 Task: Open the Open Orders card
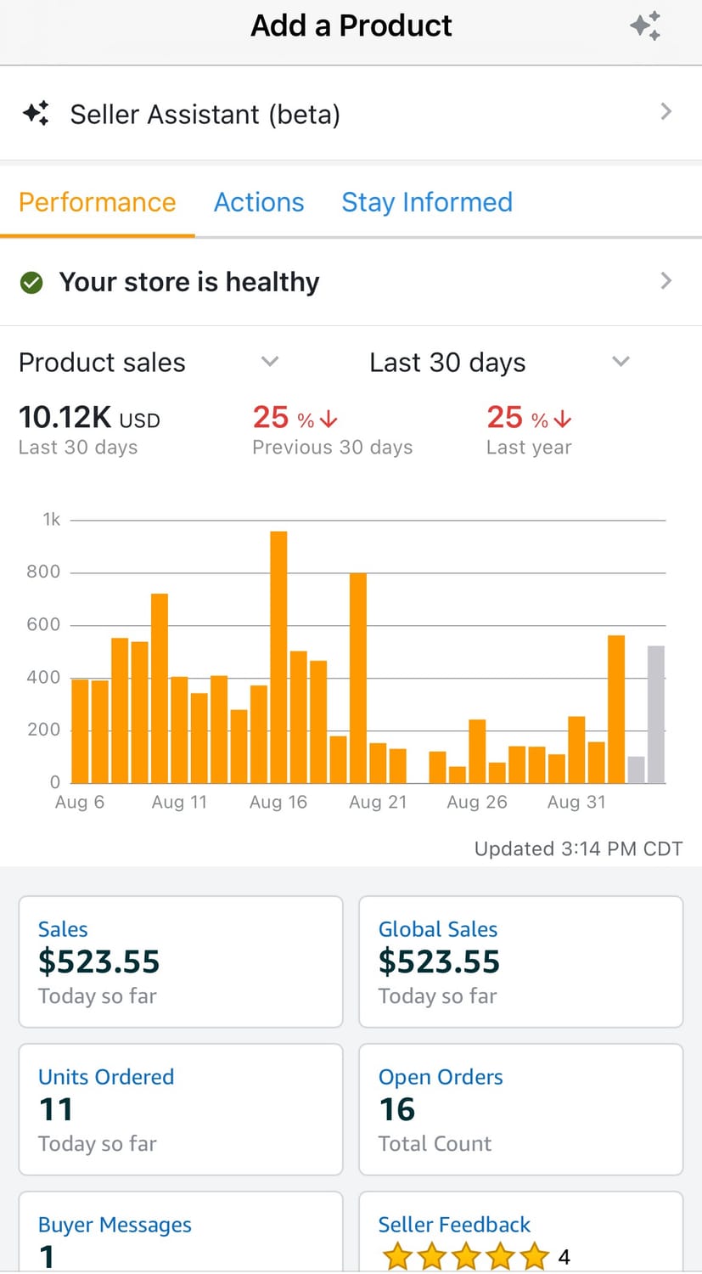521,1109
